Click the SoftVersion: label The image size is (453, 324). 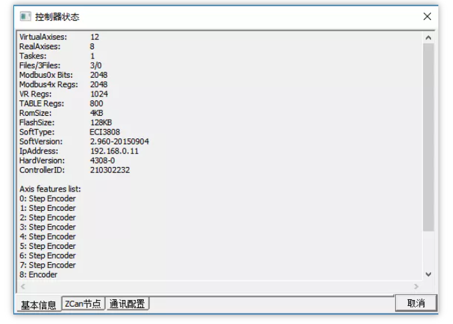pyautogui.click(x=41, y=142)
